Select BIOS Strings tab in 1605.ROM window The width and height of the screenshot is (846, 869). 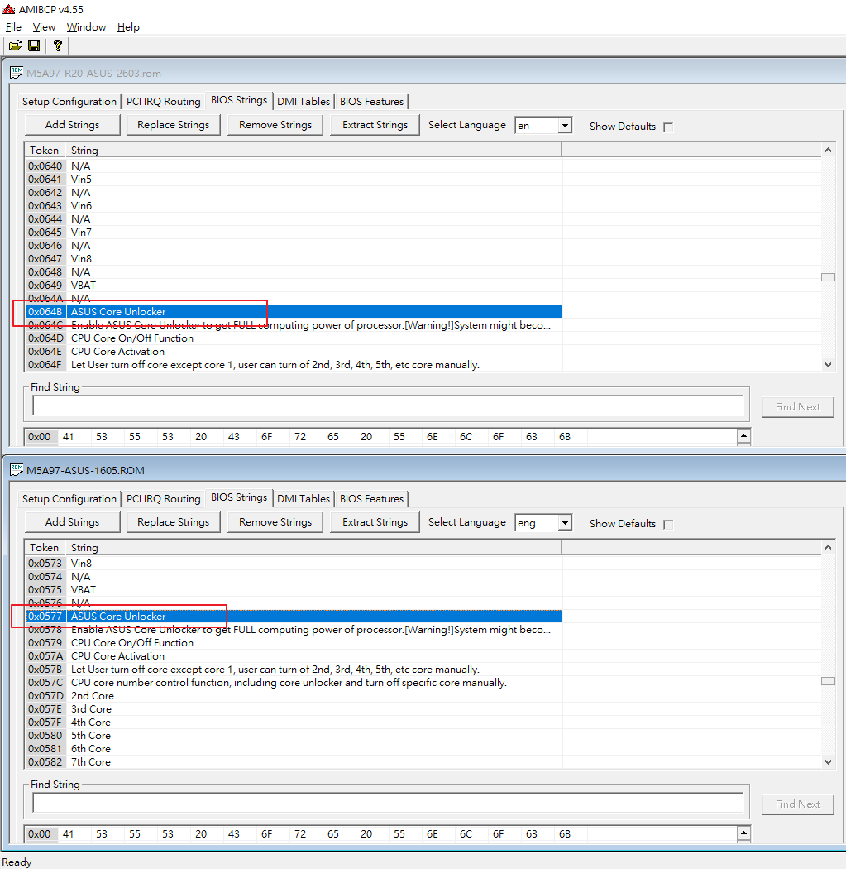[x=239, y=497]
